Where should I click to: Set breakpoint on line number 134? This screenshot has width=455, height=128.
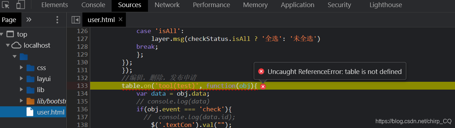pos(82,93)
